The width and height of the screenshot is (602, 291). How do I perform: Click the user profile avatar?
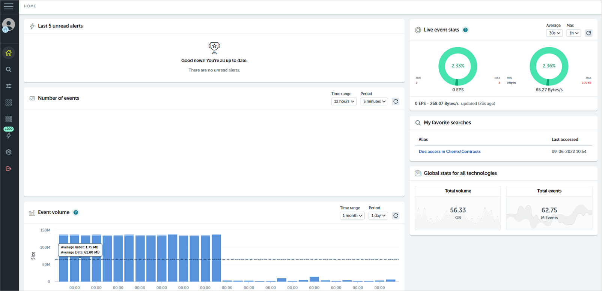pyautogui.click(x=8, y=25)
